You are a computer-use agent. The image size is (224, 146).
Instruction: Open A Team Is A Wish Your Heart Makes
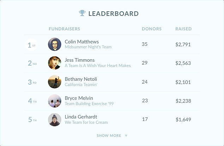98,66
